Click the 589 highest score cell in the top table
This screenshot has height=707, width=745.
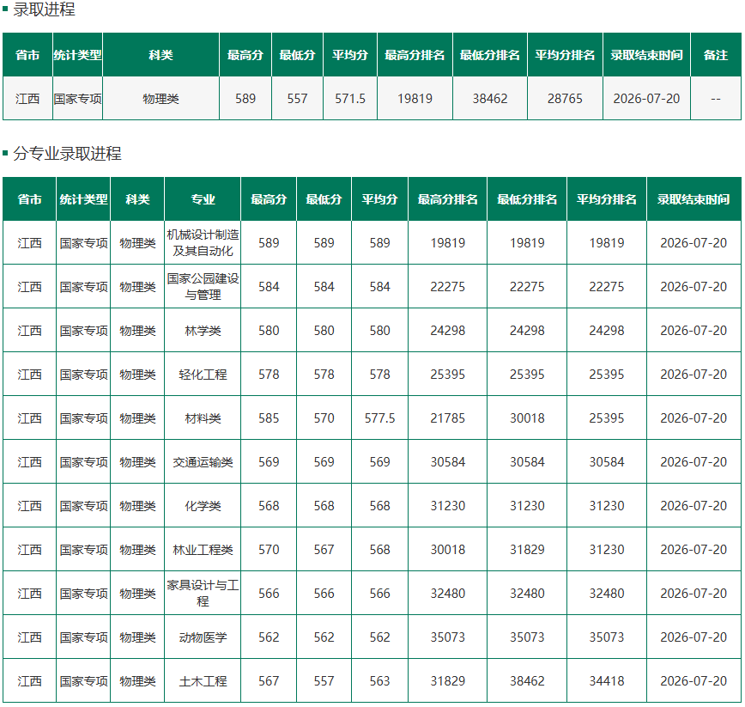(245, 99)
